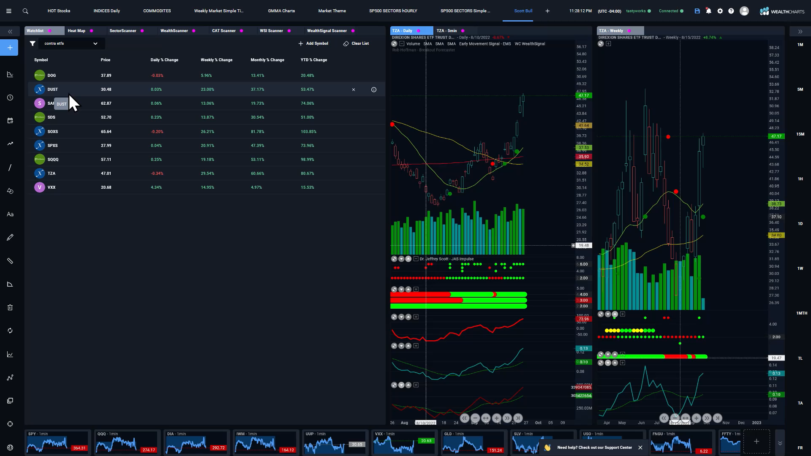Screen dimensions: 811x456
Task: Select the pencil freehand tool
Action: [10, 237]
